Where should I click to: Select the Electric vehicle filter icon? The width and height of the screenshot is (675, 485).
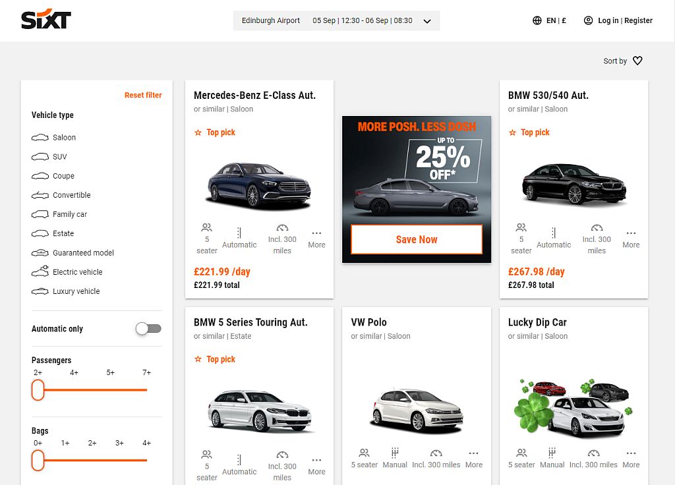coord(39,271)
